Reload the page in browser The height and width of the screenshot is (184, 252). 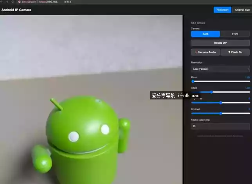13,2
